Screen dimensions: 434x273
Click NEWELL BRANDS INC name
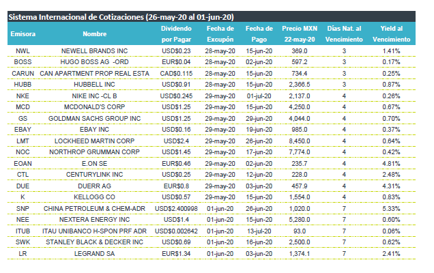94,51
